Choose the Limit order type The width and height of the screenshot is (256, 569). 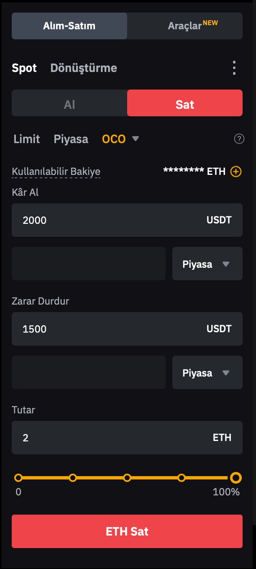[x=27, y=139]
